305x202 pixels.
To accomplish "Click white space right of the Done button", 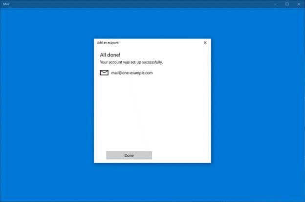I will click(181, 155).
